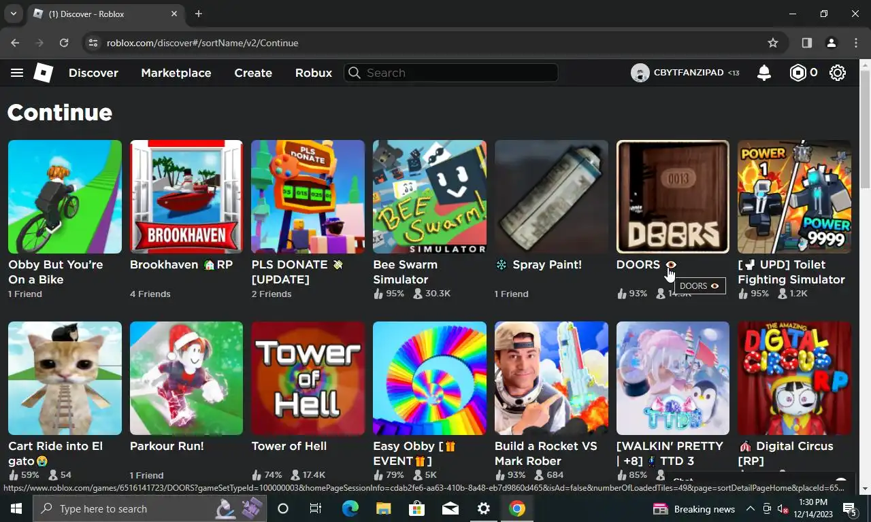Go to the Discover menu item
This screenshot has width=871, height=522.
[93, 73]
